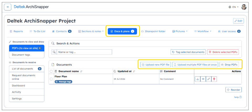This screenshot has width=252, height=112.
Task: Click the search magnifier icon button
Action: coord(54,52)
